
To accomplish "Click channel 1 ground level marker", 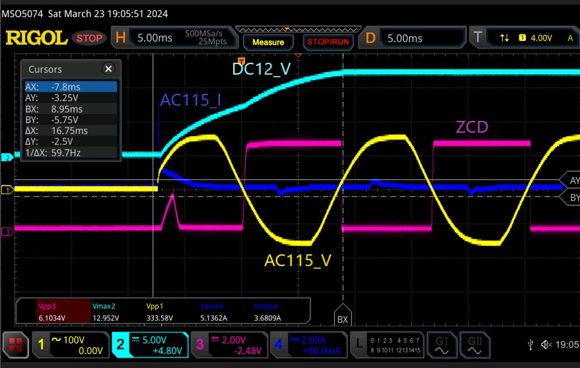I will point(7,190).
